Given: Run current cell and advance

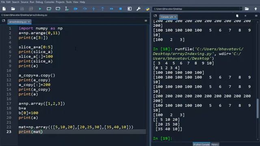Looking at the screenshot, I should pyautogui.click(x=58, y=9).
